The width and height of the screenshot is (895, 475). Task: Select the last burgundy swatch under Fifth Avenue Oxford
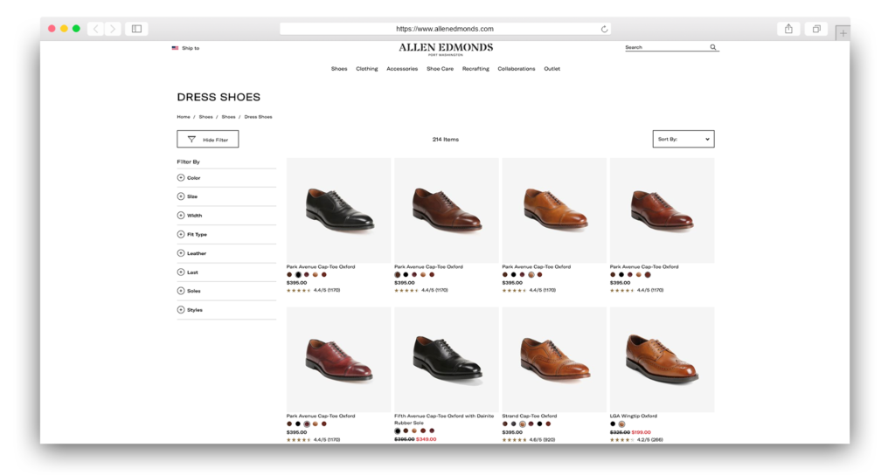coord(432,431)
